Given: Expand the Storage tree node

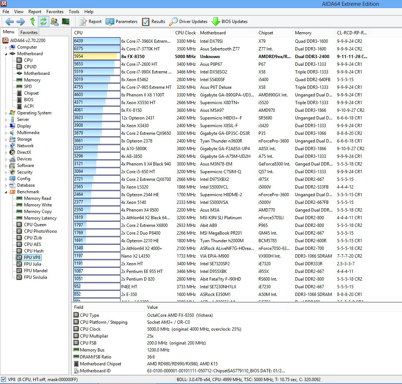Looking at the screenshot, I should [6, 140].
